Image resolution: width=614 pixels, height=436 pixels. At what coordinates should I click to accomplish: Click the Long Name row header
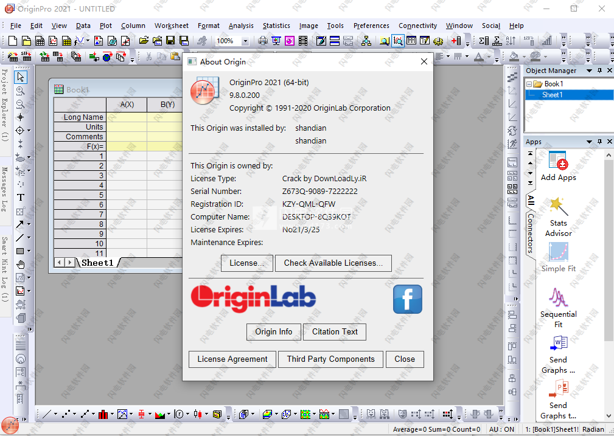coord(80,117)
